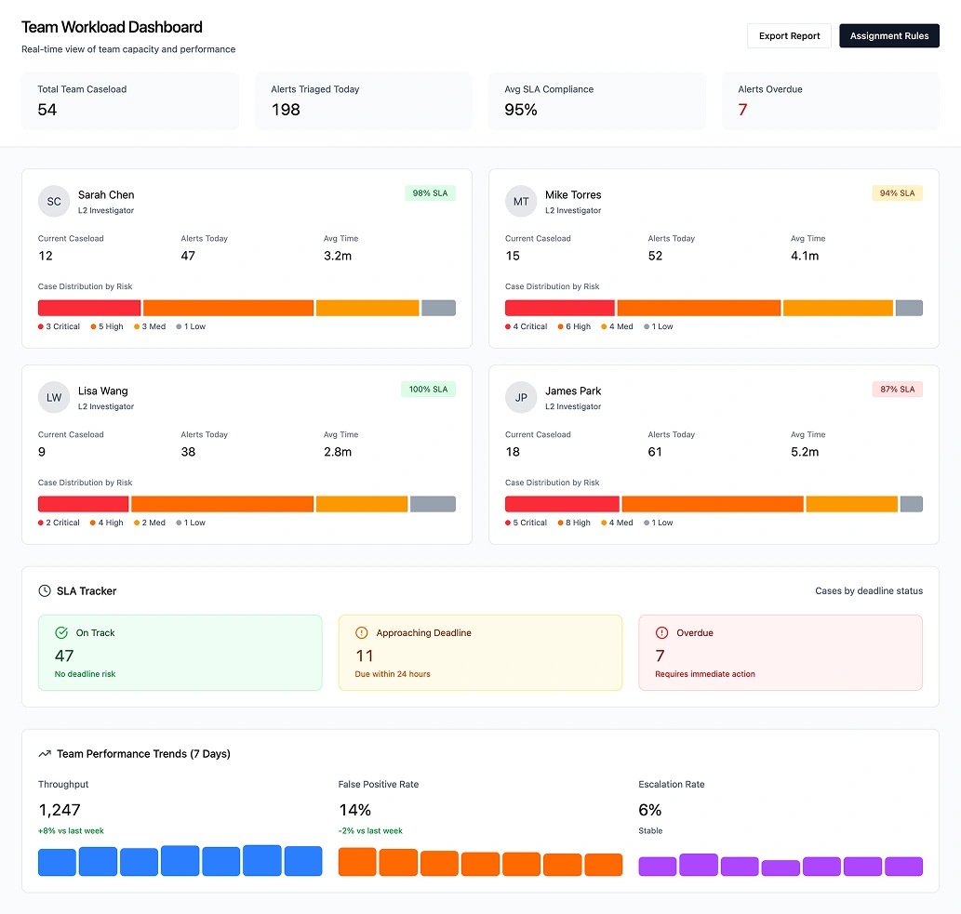Click Sarah Chen's SC avatar circle
Screen dimensions: 961x914
[x=53, y=201]
